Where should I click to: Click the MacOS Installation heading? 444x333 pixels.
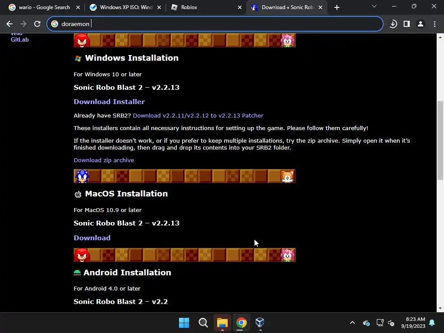coord(126,194)
